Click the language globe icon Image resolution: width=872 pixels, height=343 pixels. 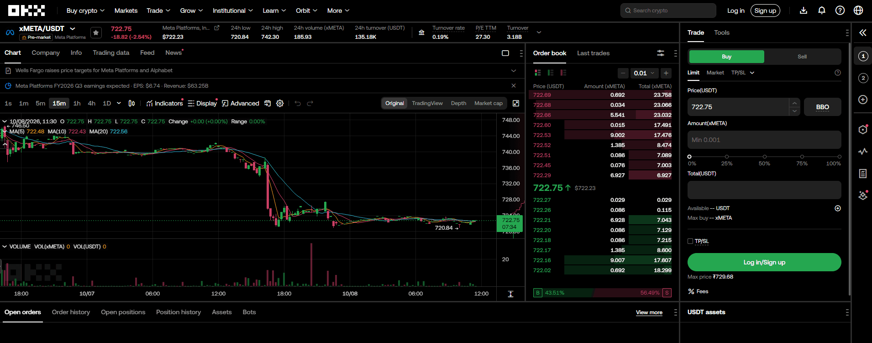coord(858,11)
